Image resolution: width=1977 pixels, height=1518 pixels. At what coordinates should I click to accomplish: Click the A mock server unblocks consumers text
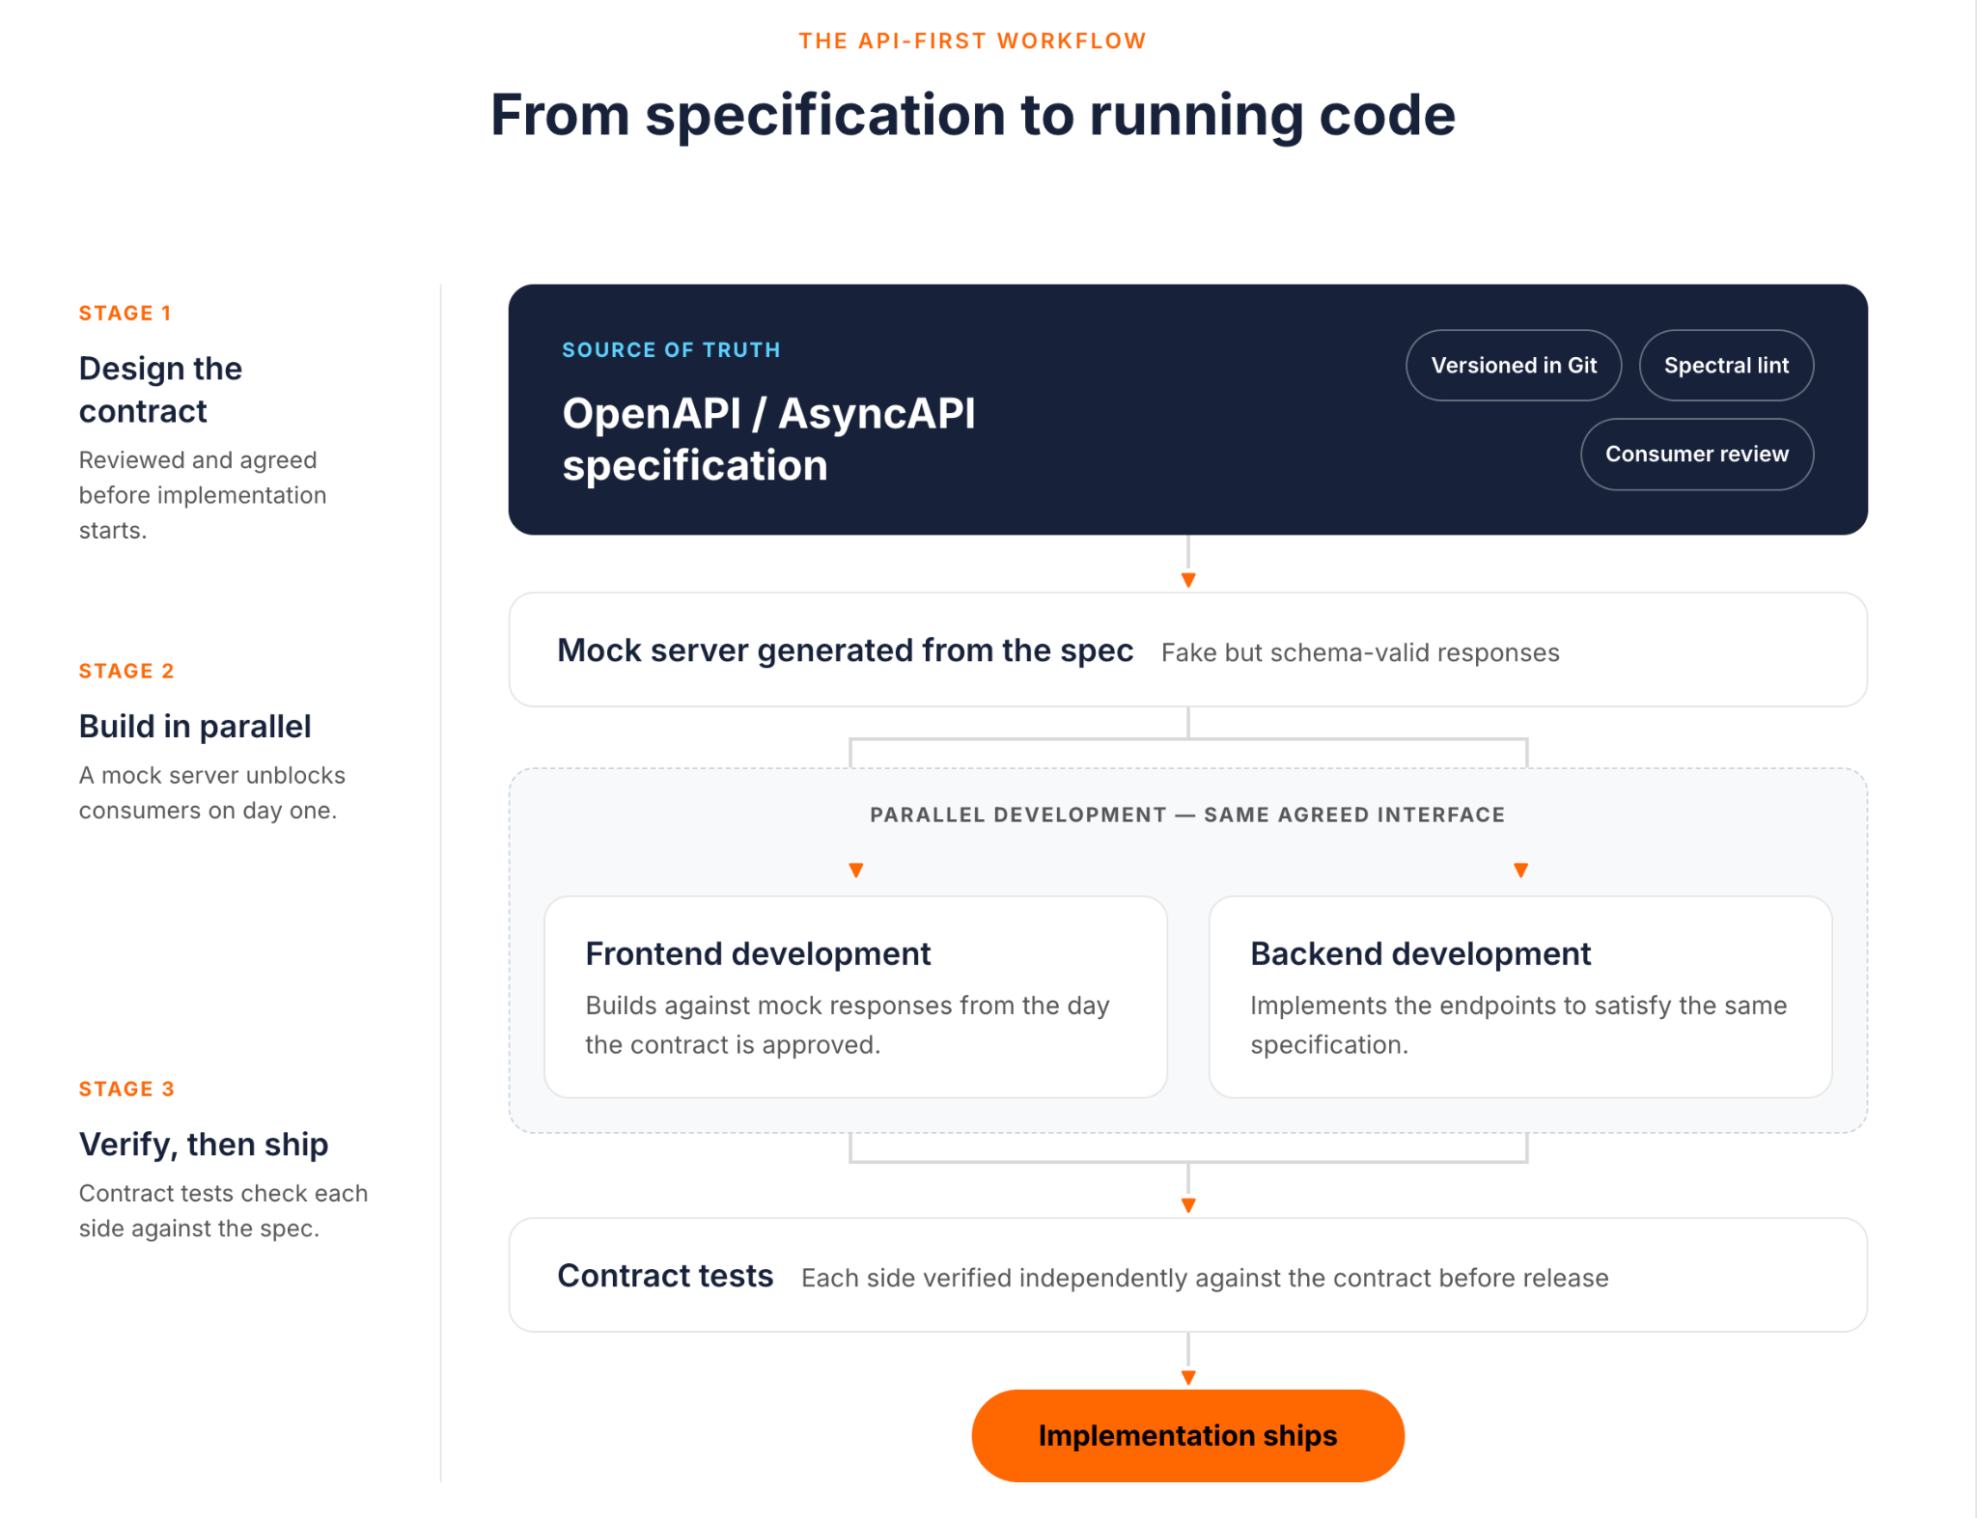(x=212, y=793)
